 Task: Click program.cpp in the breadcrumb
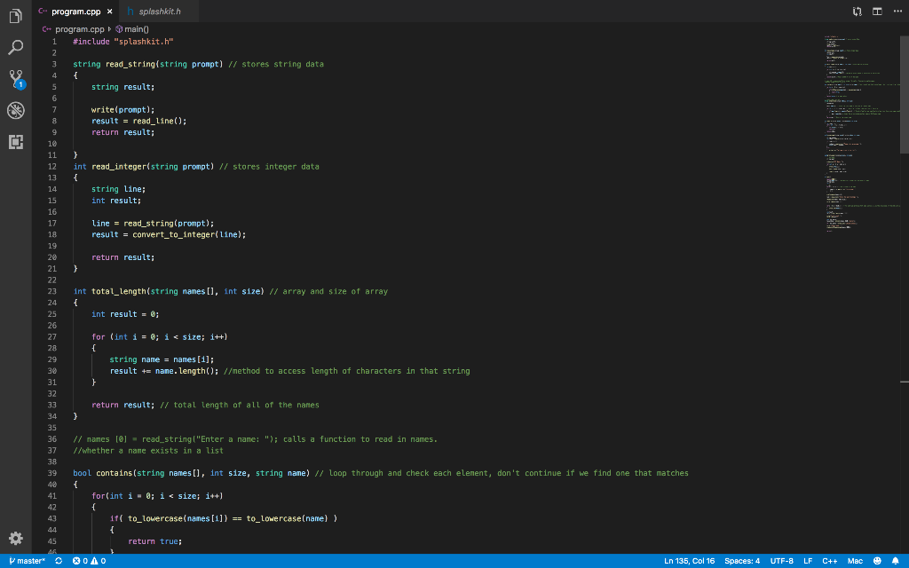[x=79, y=29]
